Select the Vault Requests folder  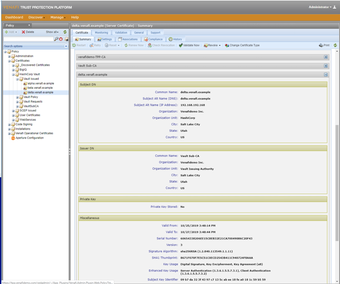pyautogui.click(x=33, y=102)
